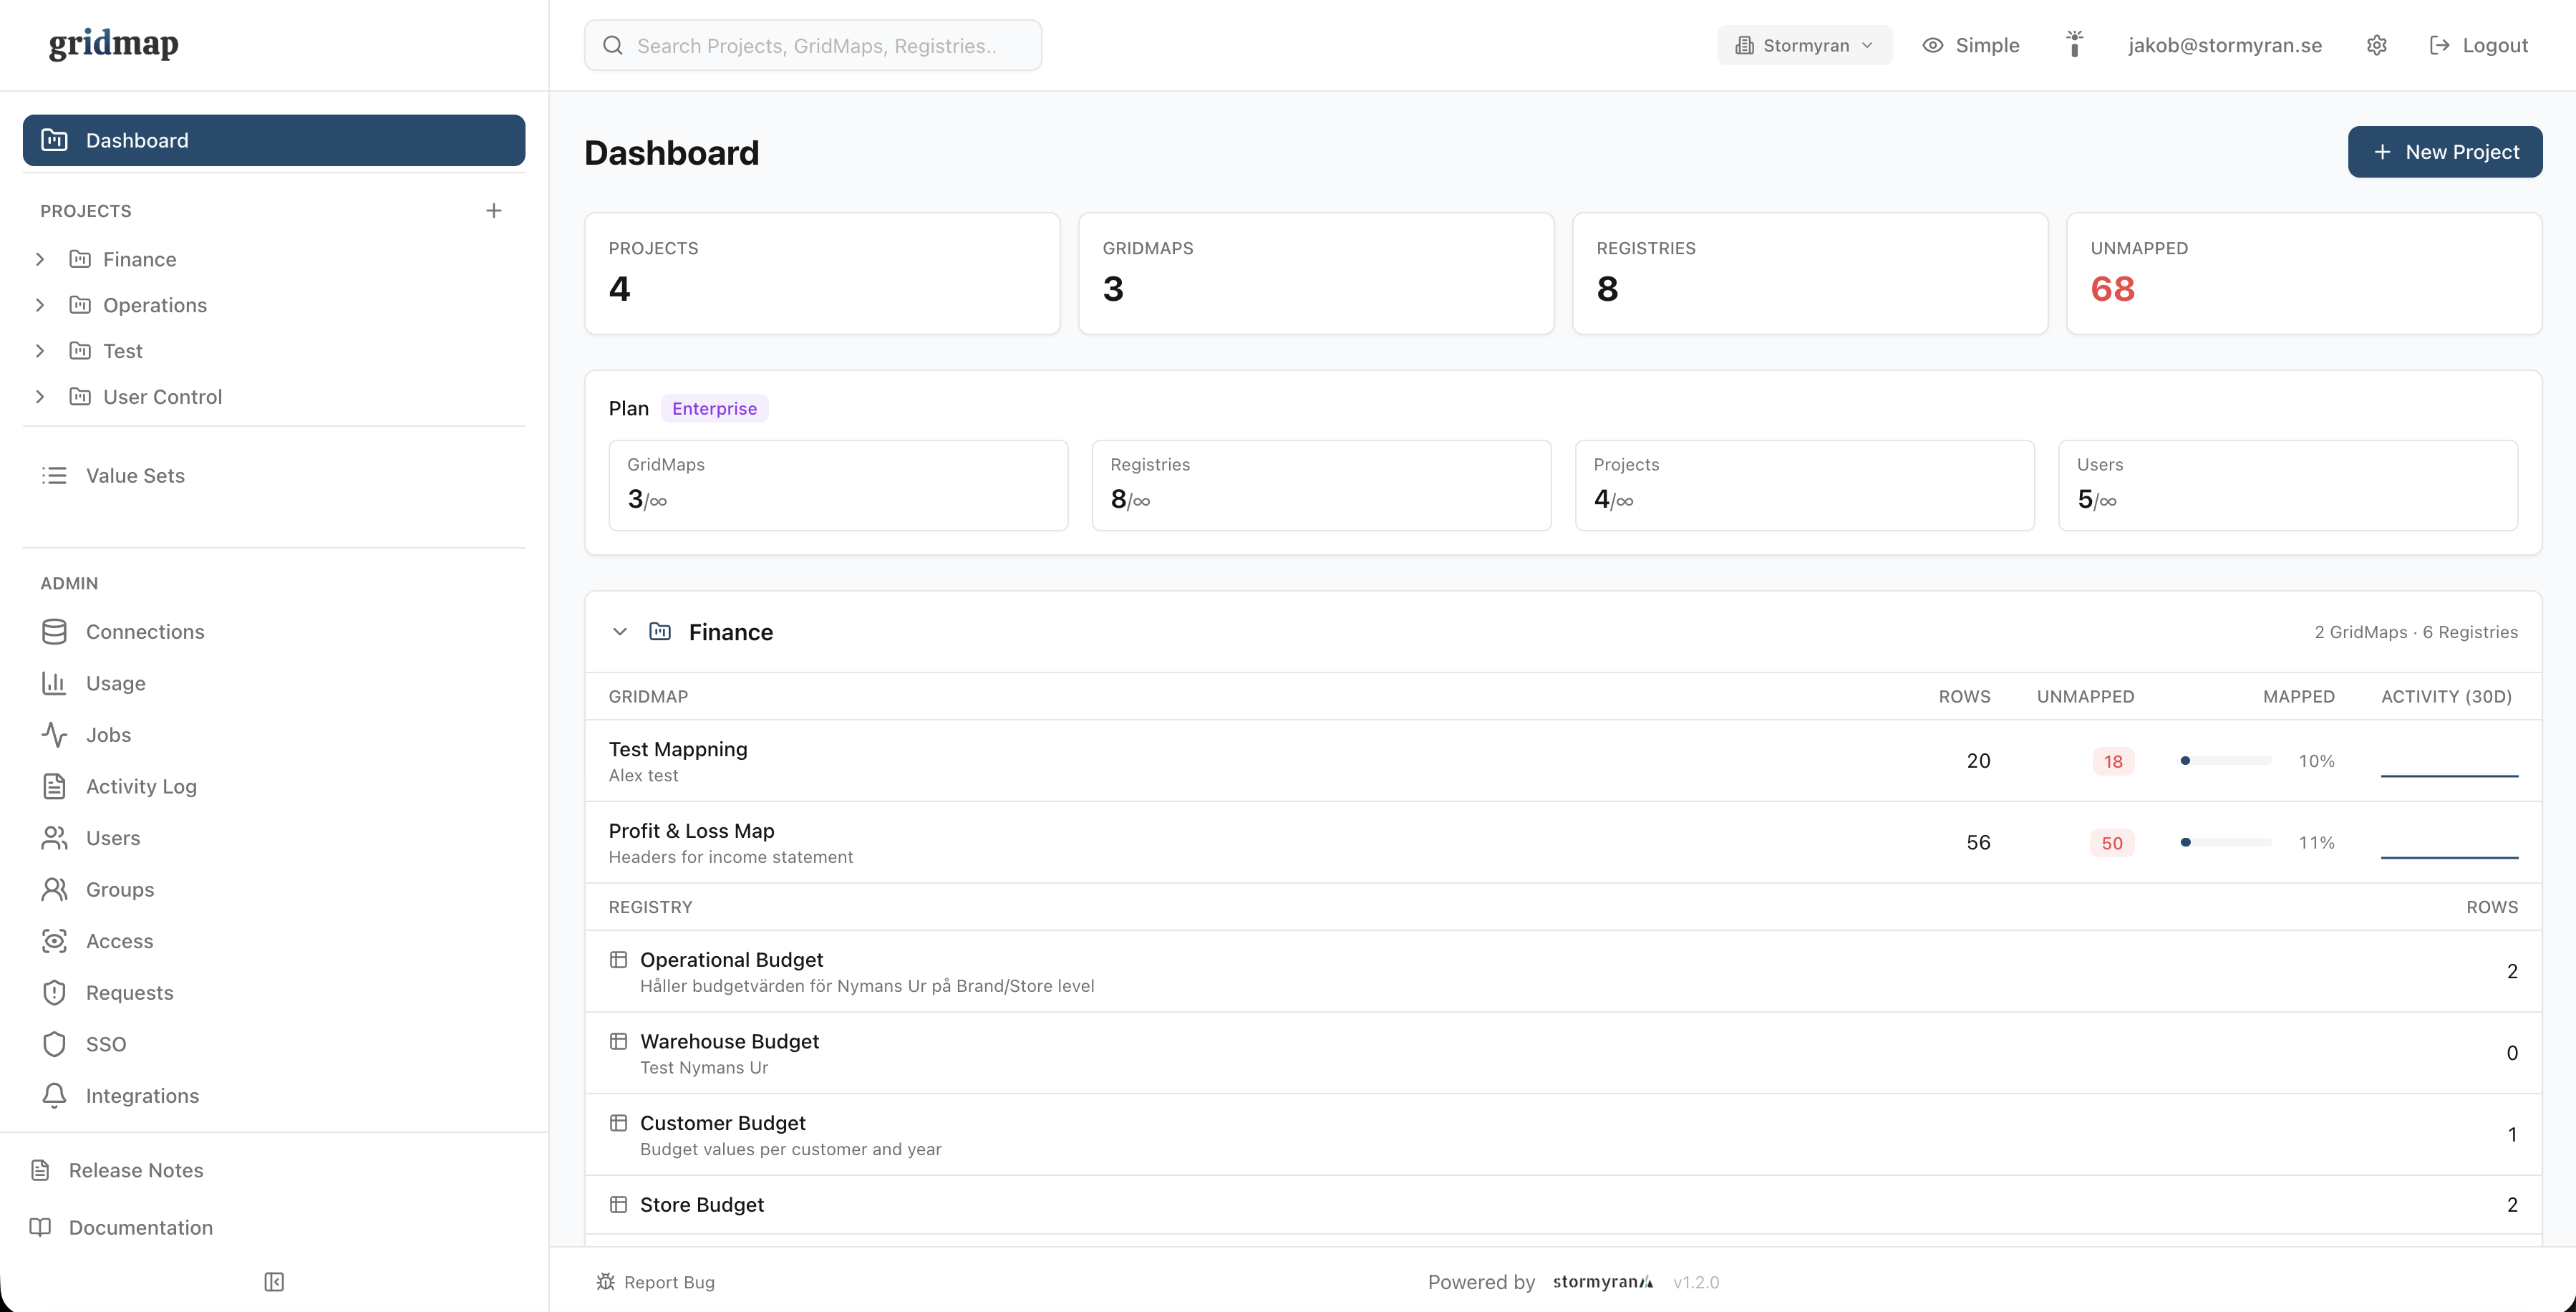Click the Test Mappning activity sparkline

click(2449, 762)
